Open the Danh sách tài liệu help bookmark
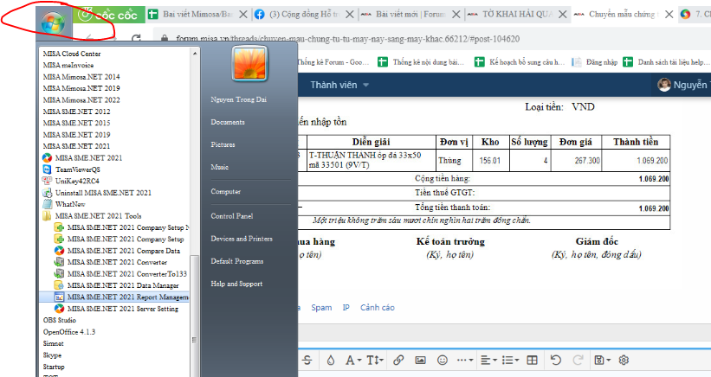This screenshot has height=377, width=711. click(666, 62)
